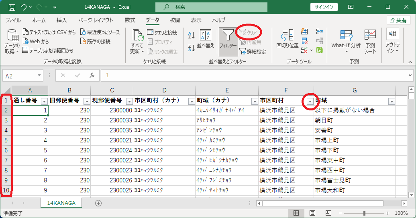Click the 共有 share button
Viewport: 416px width, 218px height.
[398, 20]
